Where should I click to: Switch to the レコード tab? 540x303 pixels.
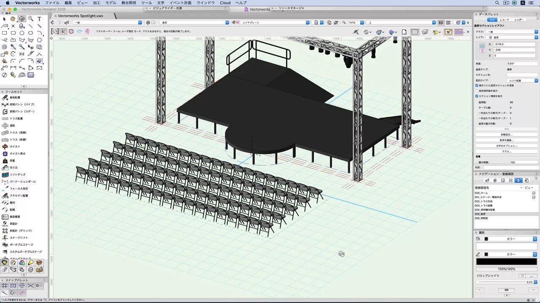[x=504, y=20]
